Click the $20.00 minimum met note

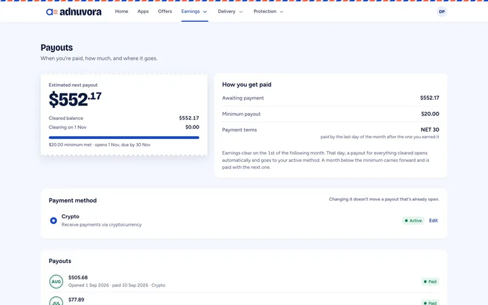(x=100, y=145)
